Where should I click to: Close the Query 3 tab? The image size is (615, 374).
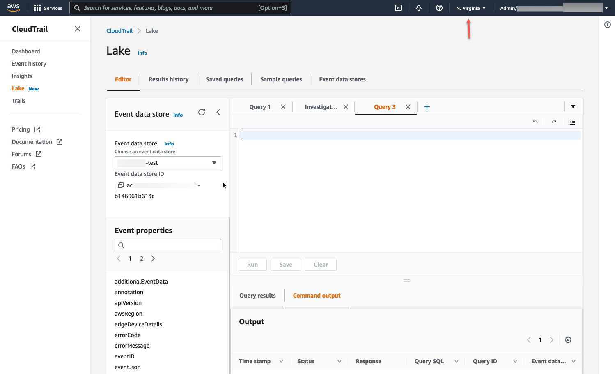(x=408, y=106)
